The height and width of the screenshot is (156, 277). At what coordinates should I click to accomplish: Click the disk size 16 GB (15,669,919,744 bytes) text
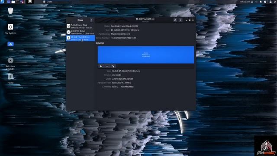pos(125,30)
